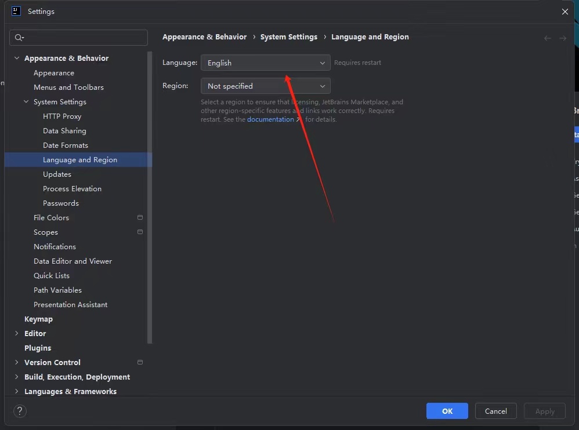Expand the Version Control section chevron
This screenshot has width=579, height=430.
(17, 362)
